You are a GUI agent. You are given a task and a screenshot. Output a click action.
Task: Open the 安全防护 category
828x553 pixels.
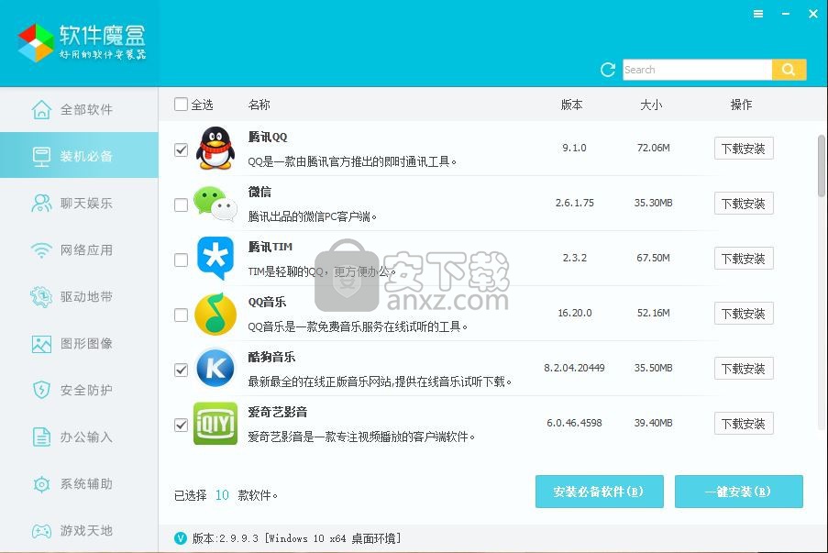[x=79, y=391]
